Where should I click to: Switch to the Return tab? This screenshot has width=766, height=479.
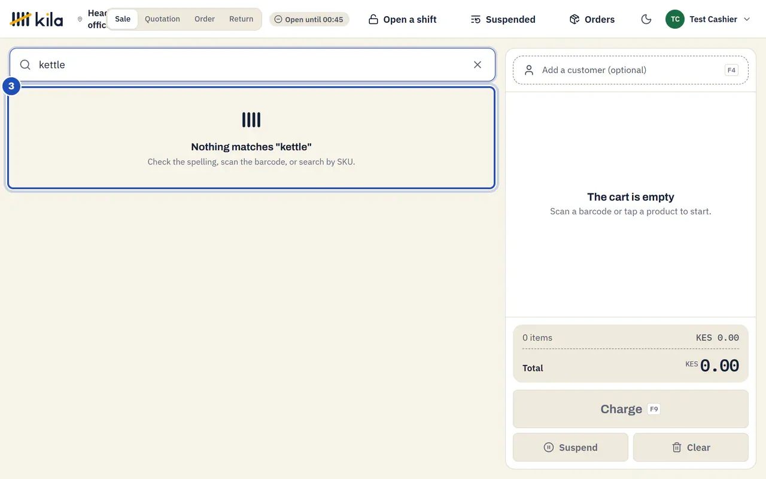[x=241, y=19]
